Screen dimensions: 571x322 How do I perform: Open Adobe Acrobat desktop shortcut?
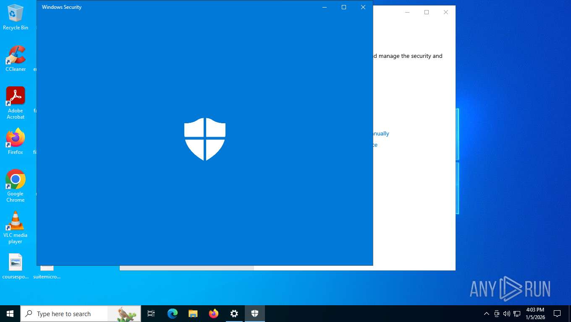pos(16,103)
